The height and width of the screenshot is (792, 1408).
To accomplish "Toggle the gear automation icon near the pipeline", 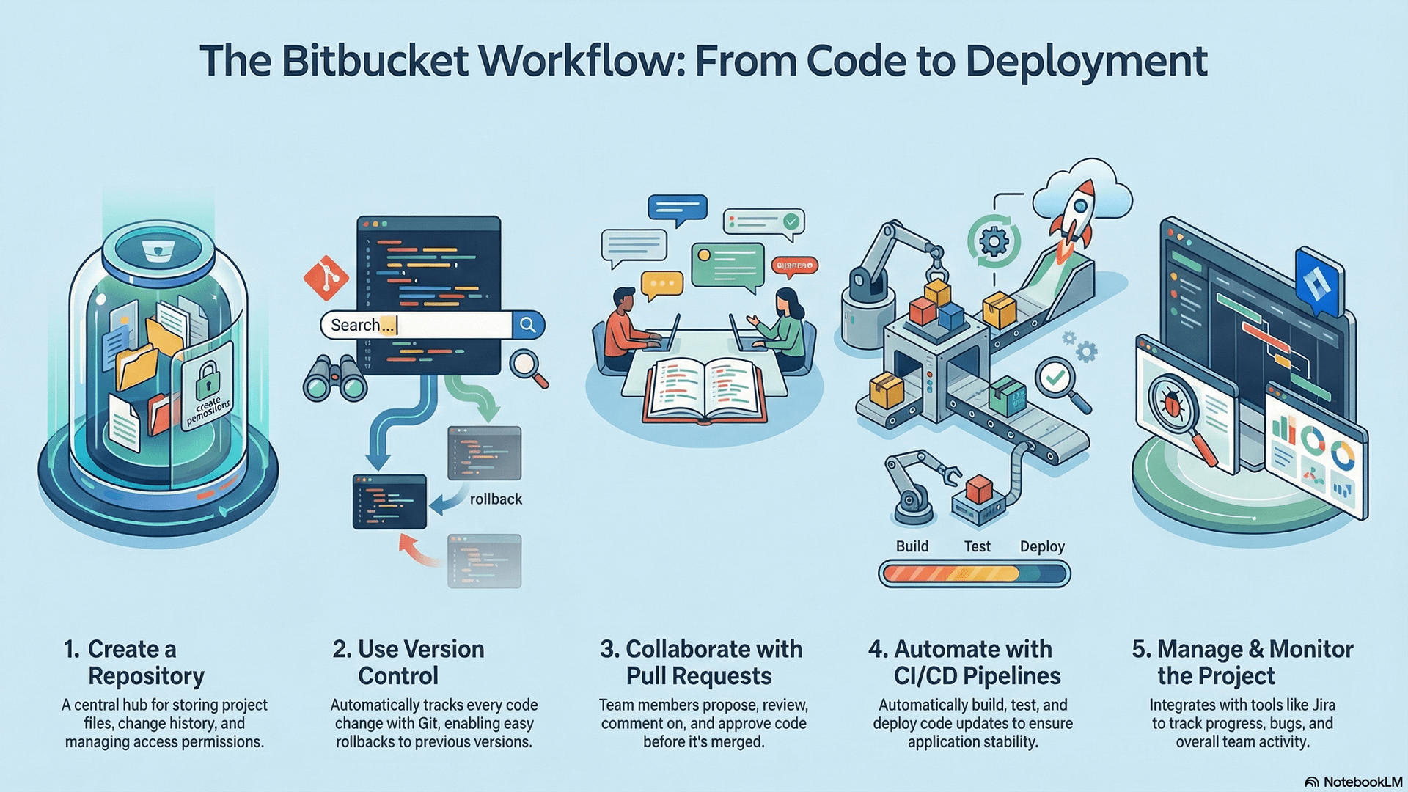I will pos(1088,351).
